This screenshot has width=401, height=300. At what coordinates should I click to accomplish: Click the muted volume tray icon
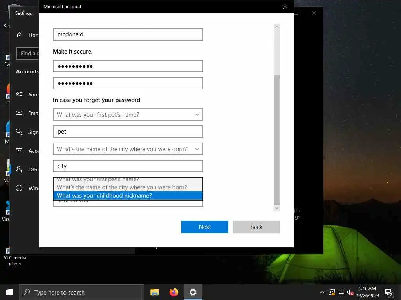(350, 292)
